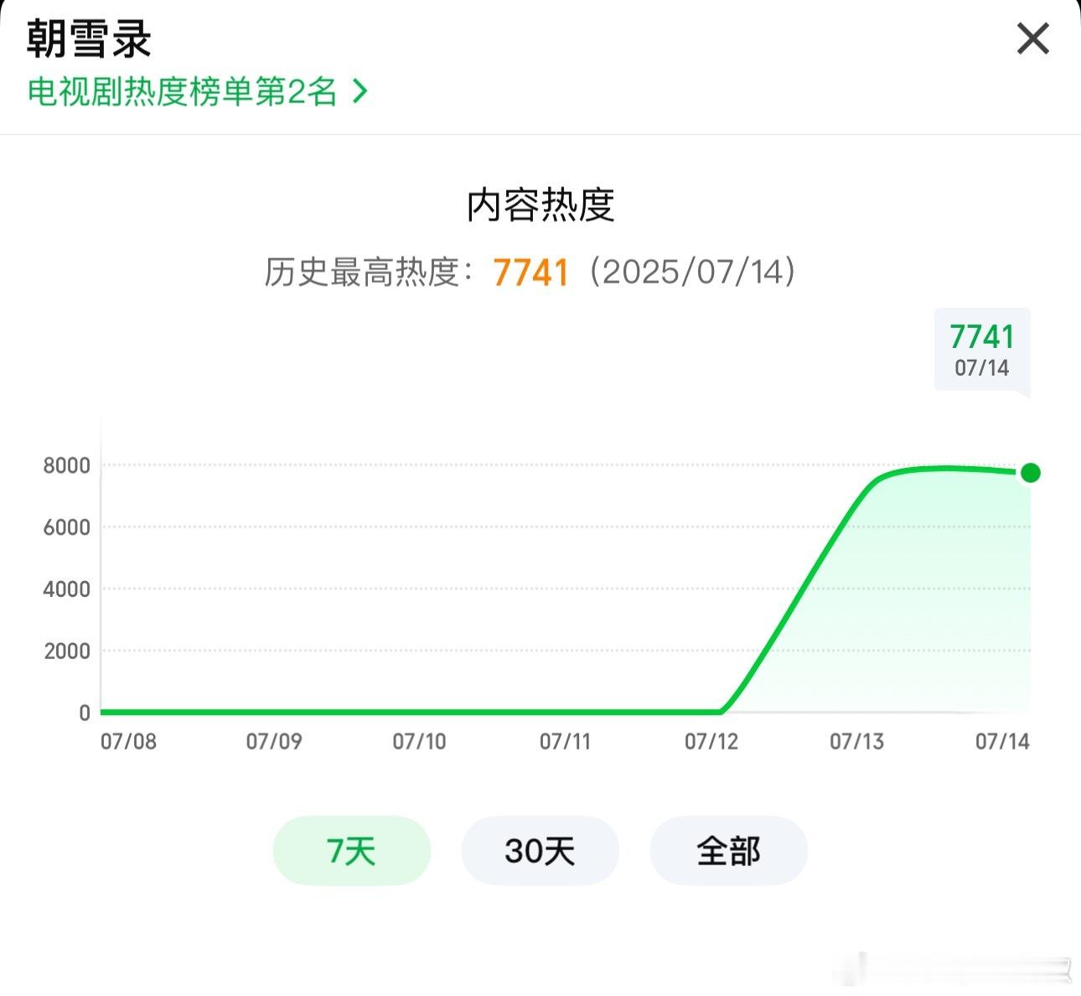Expand ranking list via green chevron arrow
This screenshot has width=1081, height=996.
point(359,91)
